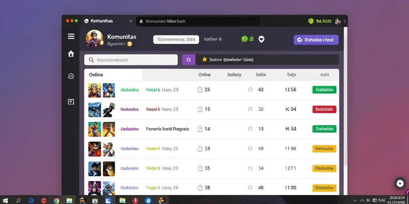Click the yellow button in the 1271 row

(x=324, y=169)
